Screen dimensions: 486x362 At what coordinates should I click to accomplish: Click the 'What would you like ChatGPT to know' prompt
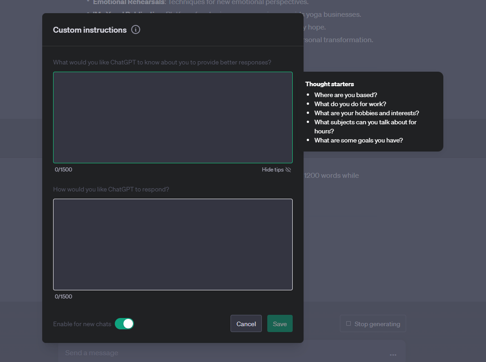(x=162, y=62)
